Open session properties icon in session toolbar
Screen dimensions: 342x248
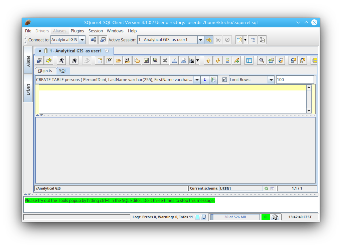pyautogui.click(x=39, y=60)
